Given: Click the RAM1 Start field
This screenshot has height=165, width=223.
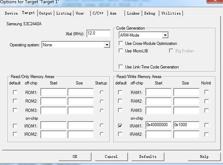Looking at the screenshot, I should tap(159, 92).
